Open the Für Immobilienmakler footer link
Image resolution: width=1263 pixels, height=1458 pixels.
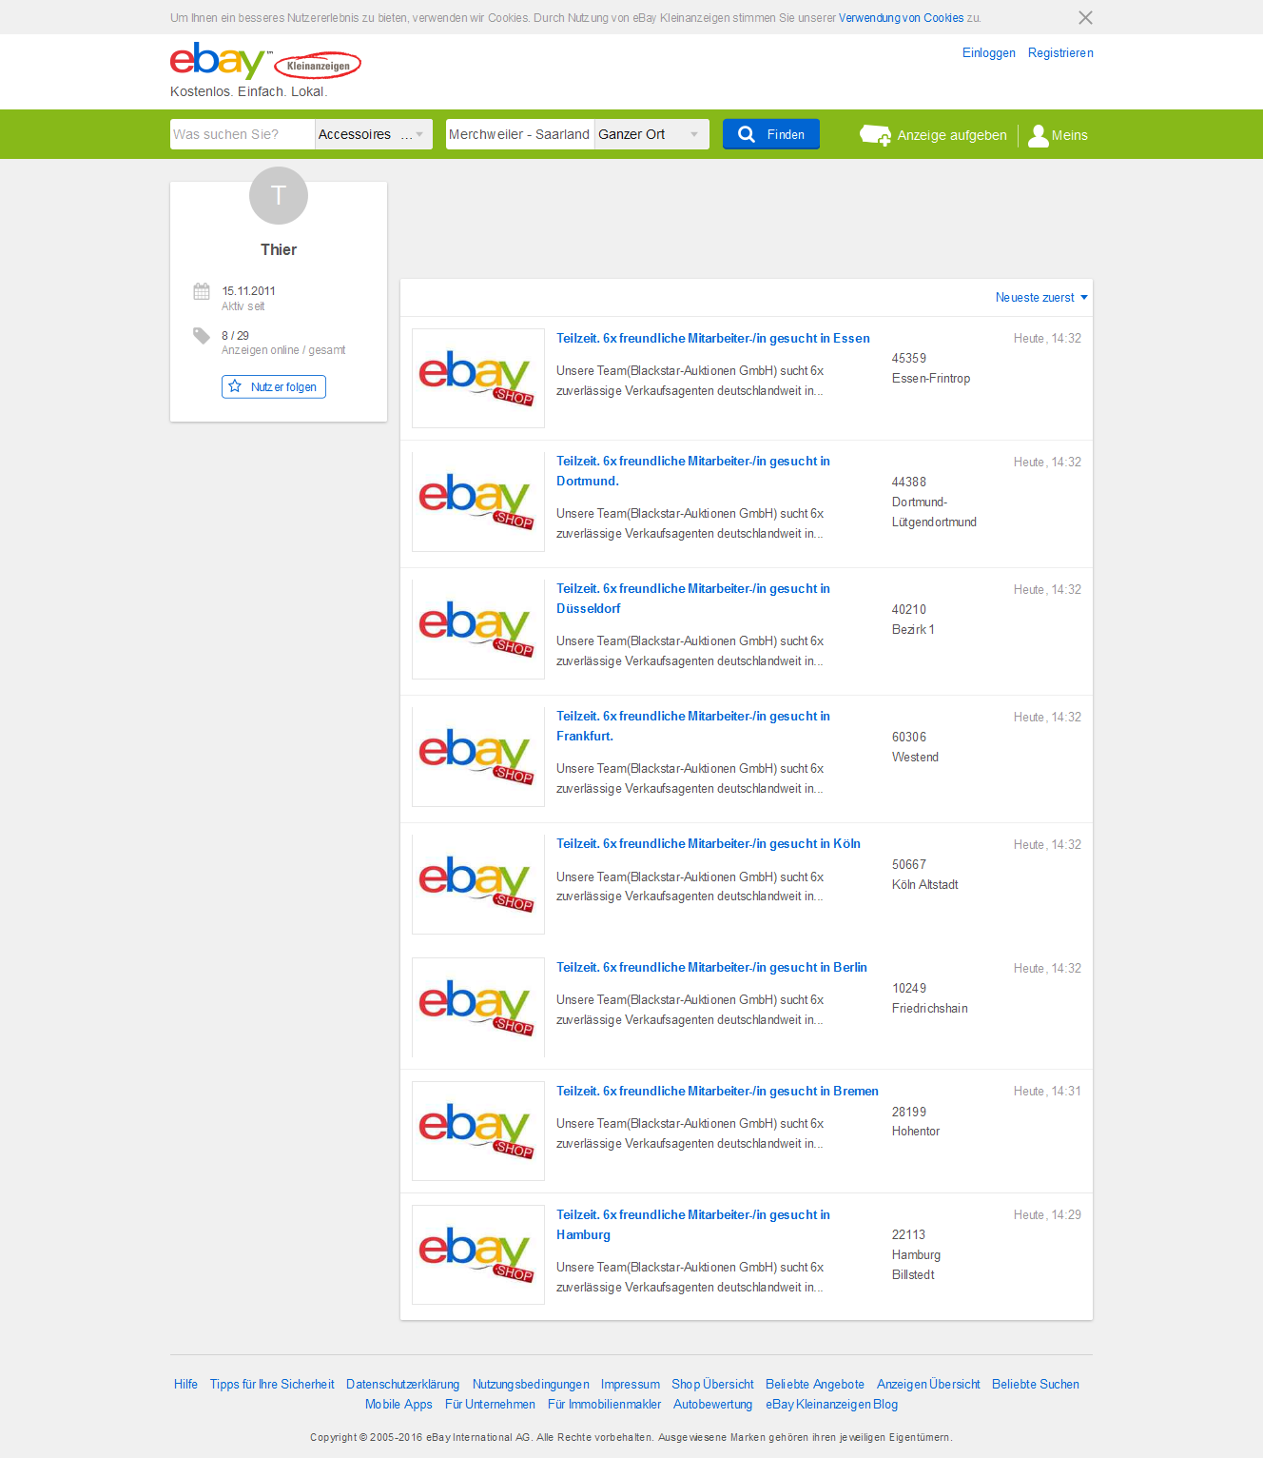pyautogui.click(x=604, y=1404)
